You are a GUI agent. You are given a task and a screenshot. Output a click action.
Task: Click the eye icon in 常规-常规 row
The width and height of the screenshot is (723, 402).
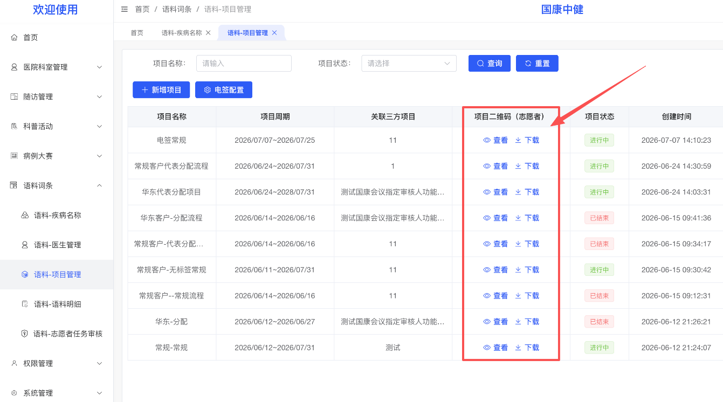pyautogui.click(x=487, y=348)
